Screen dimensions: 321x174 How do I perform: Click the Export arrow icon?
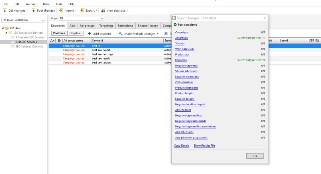[82, 10]
